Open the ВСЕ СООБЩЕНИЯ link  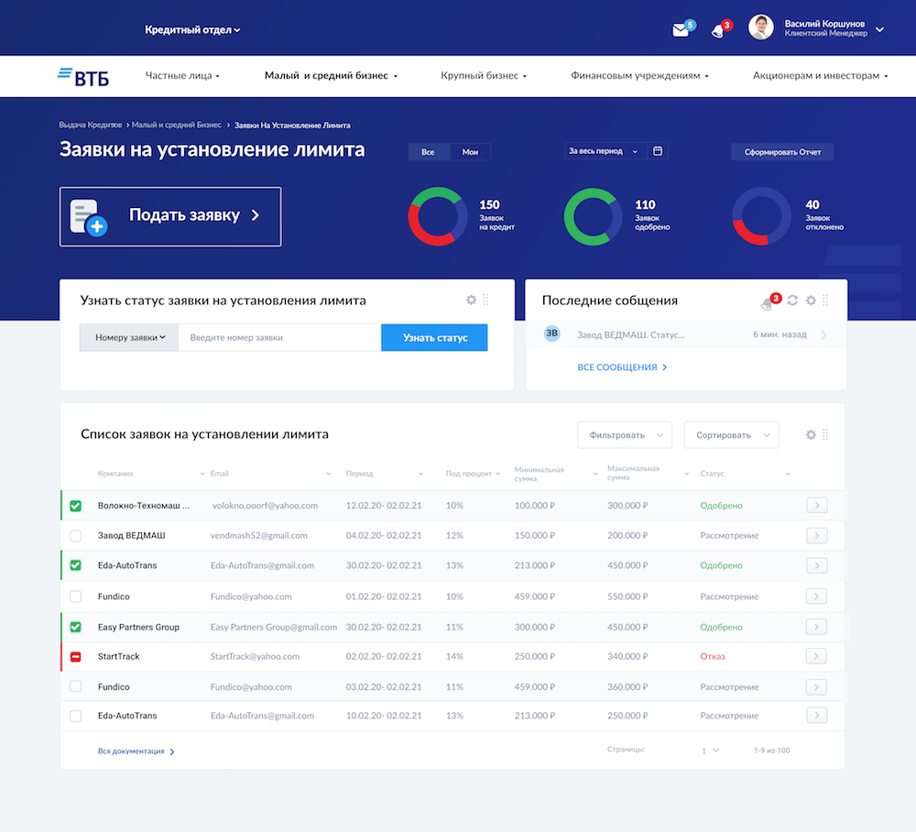pyautogui.click(x=622, y=367)
